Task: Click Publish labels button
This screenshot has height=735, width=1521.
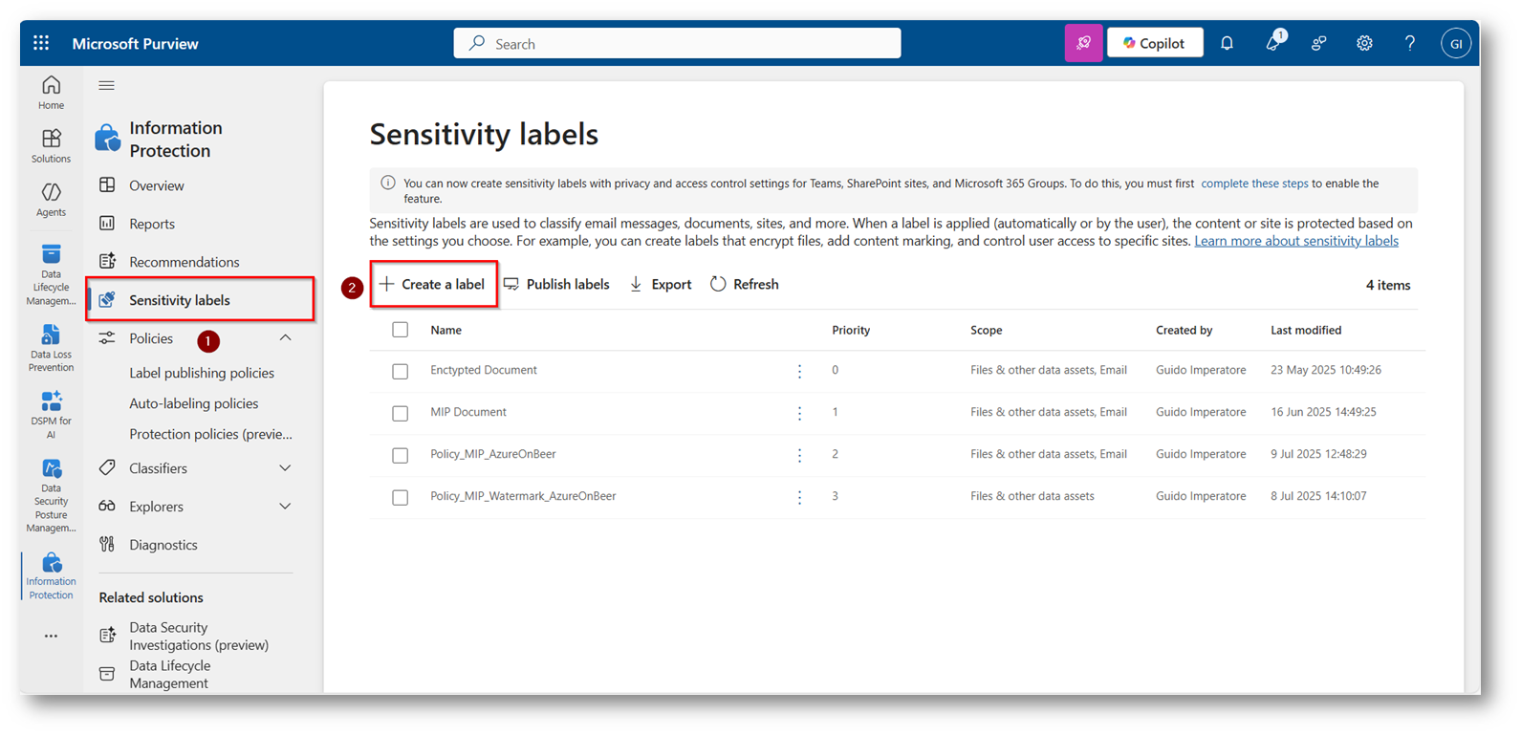Action: click(556, 284)
